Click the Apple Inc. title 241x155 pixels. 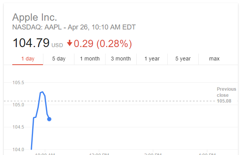click(x=35, y=17)
